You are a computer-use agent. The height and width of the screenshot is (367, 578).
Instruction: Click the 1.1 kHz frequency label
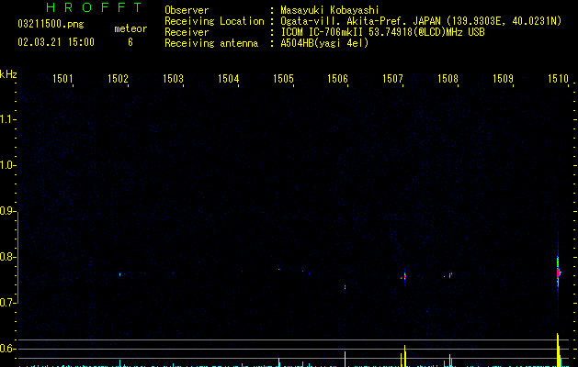coord(7,119)
